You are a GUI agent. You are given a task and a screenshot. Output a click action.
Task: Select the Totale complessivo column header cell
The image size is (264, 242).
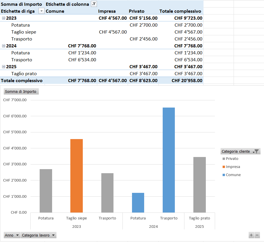tap(180, 11)
